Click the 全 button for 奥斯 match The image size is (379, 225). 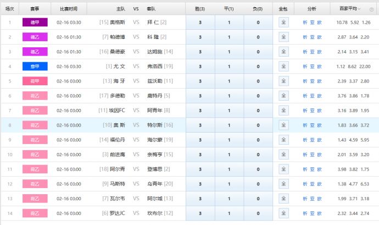click(x=283, y=125)
